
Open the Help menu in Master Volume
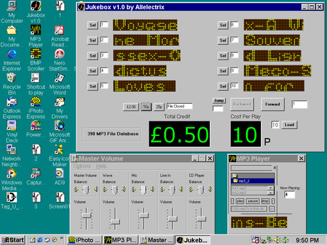(x=101, y=166)
